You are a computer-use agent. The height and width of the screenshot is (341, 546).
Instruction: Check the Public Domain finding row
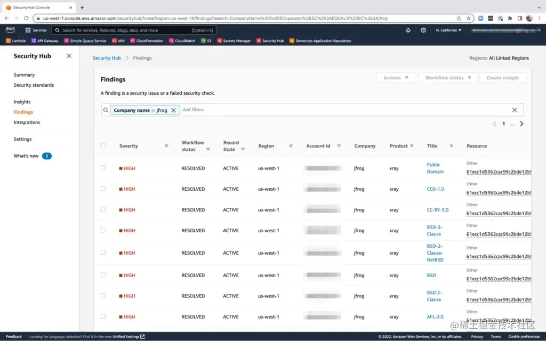(103, 168)
